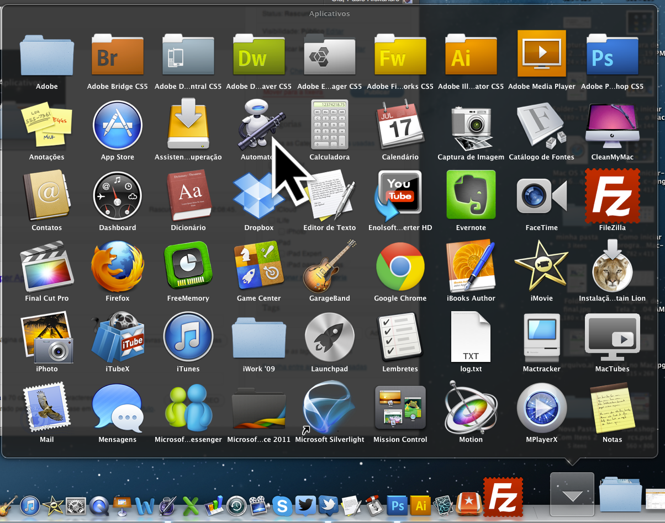
Task: Launch the Calculadora app
Action: [x=329, y=126]
